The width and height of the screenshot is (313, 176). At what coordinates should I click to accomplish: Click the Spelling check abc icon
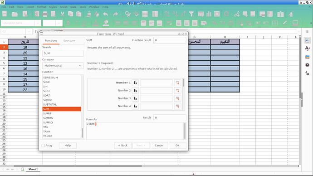pyautogui.click(x=136, y=14)
